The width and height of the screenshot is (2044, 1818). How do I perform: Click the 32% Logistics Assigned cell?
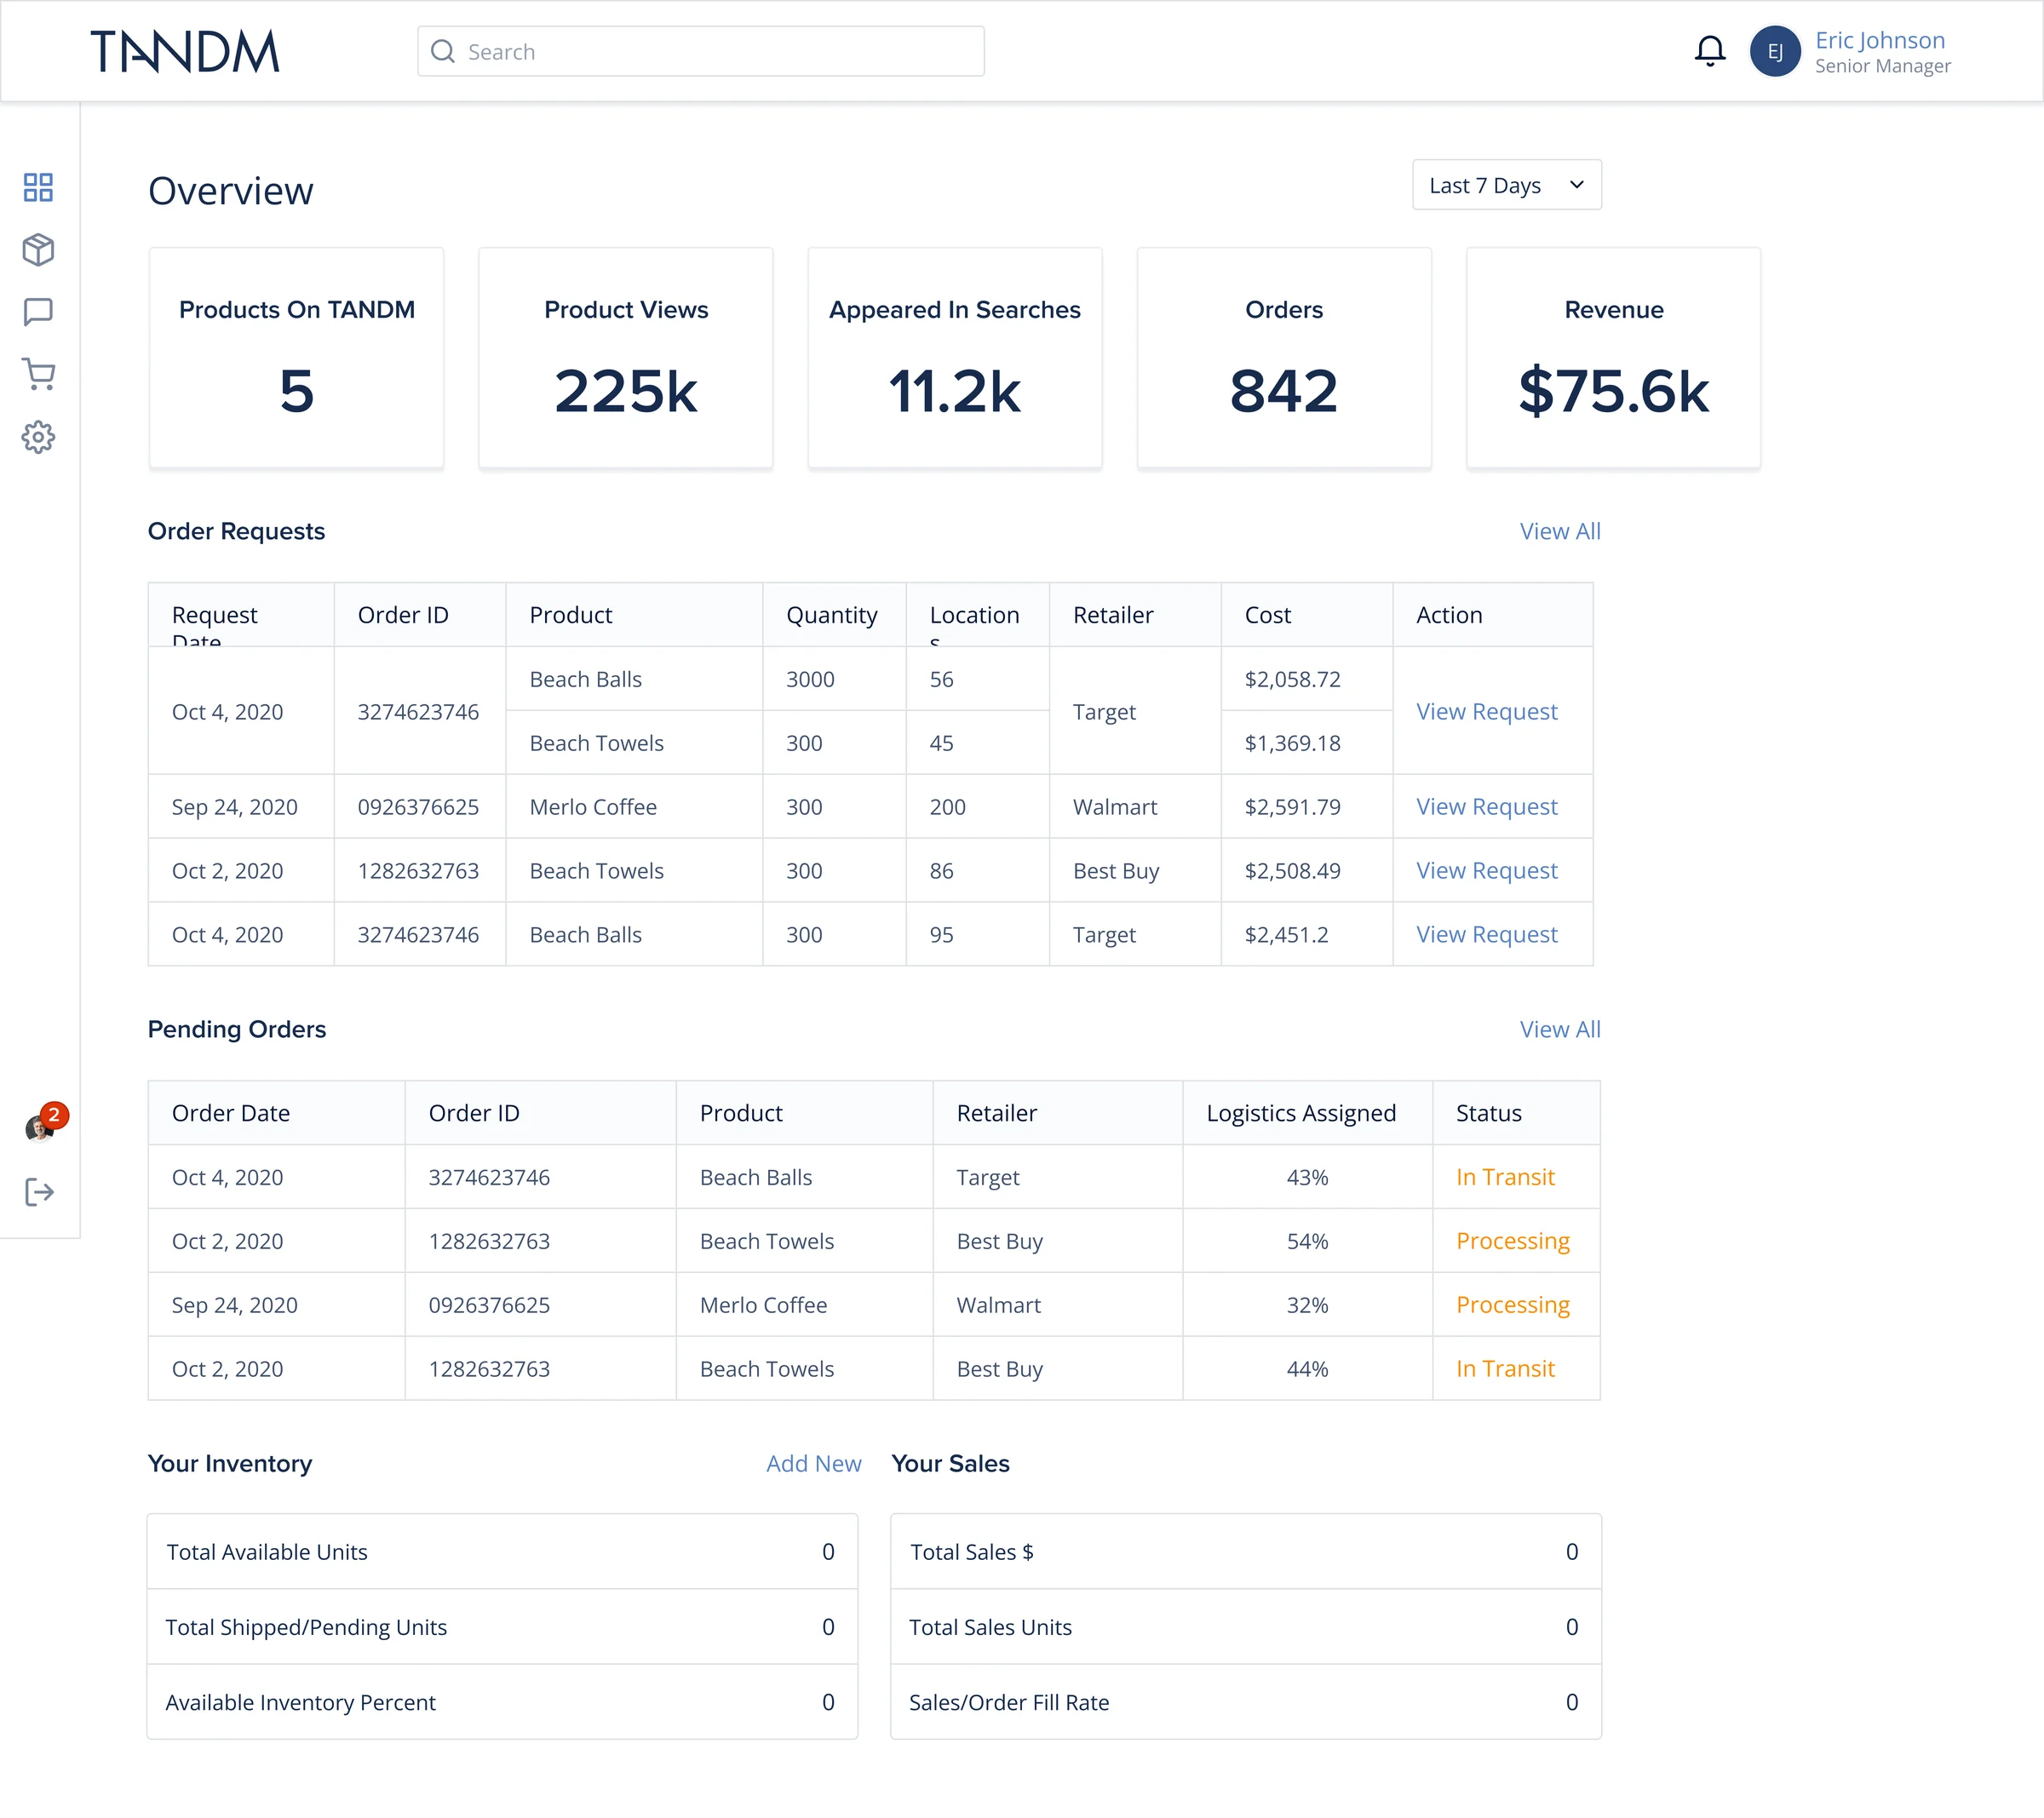[x=1307, y=1305]
